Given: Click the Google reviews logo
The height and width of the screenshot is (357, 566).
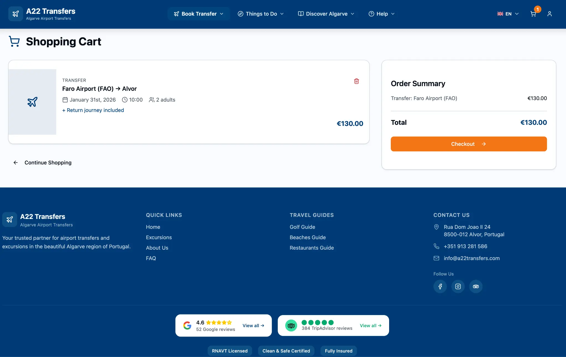Looking at the screenshot, I should click(x=187, y=325).
